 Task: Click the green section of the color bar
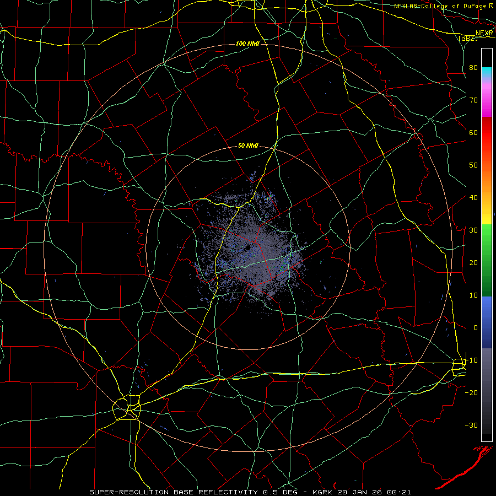487,260
